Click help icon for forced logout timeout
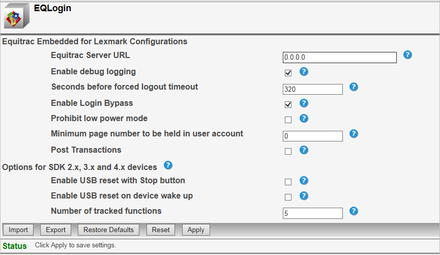The width and height of the screenshot is (440, 255). 354,87
